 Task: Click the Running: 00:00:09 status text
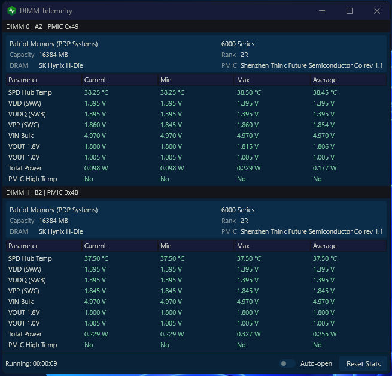31,363
